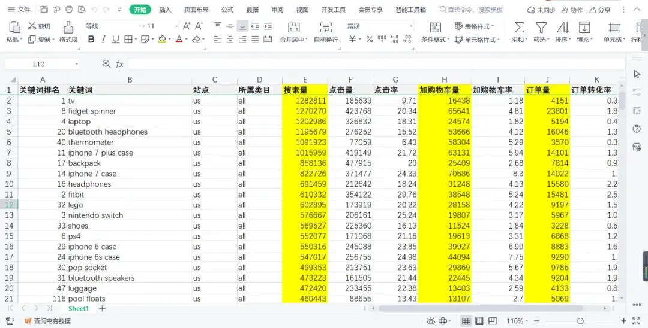Click the justify alignment icon
Viewport: 648px width, 328px height.
tap(256, 39)
